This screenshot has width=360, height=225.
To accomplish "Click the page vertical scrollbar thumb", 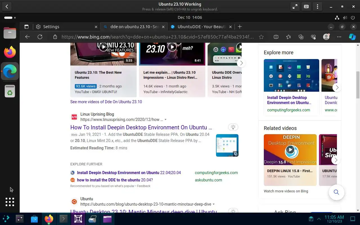I will (x=358, y=85).
